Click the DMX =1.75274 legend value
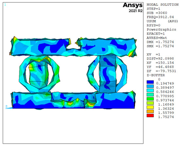 click(160, 42)
